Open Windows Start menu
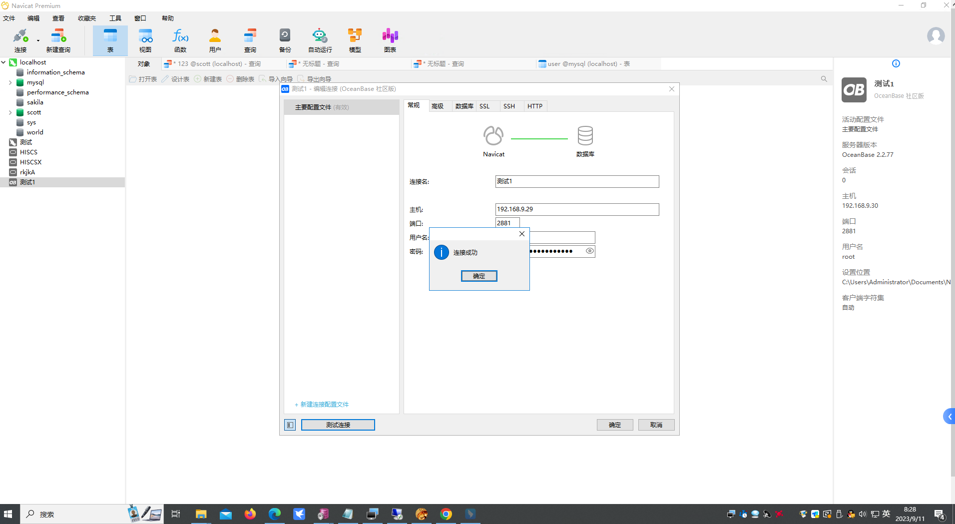Viewport: 955px width, 524px height. [8, 514]
